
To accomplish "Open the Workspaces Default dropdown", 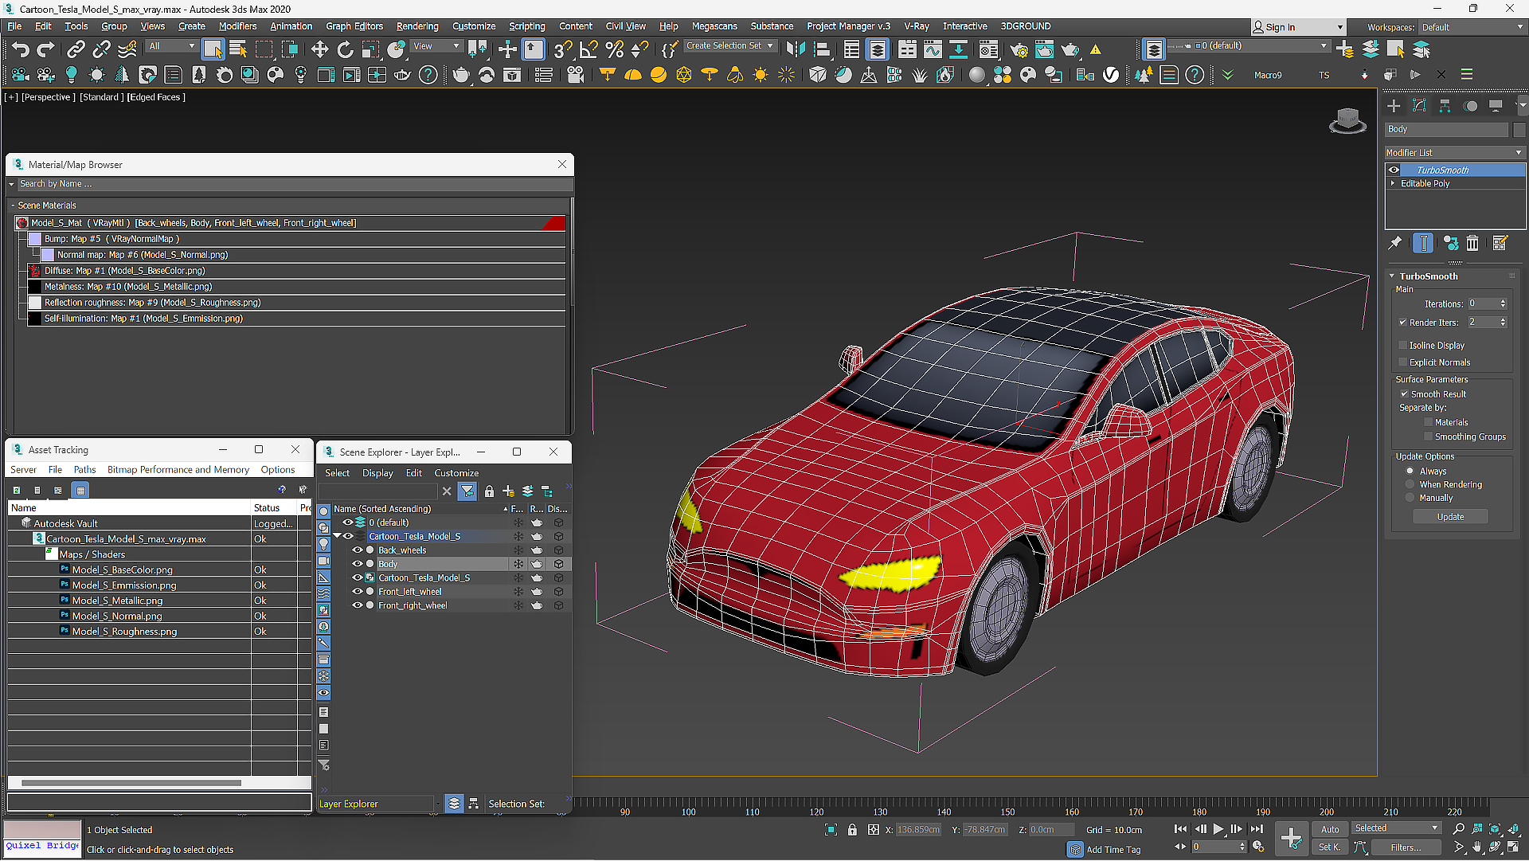I will tap(1472, 27).
